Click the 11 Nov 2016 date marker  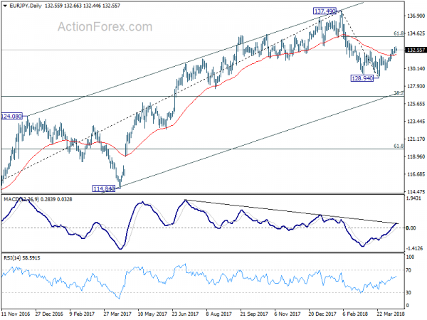(x=16, y=314)
